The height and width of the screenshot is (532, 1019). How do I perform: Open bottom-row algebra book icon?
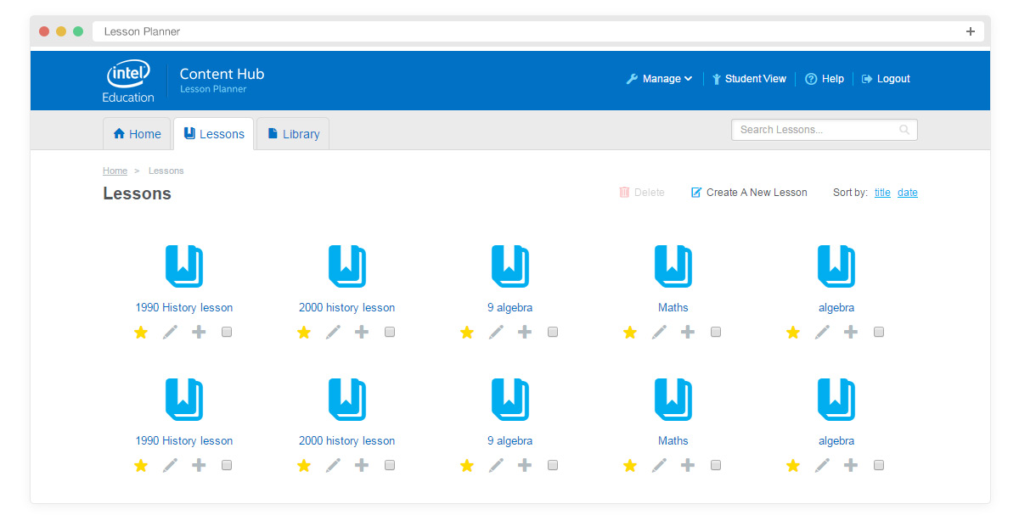click(836, 400)
